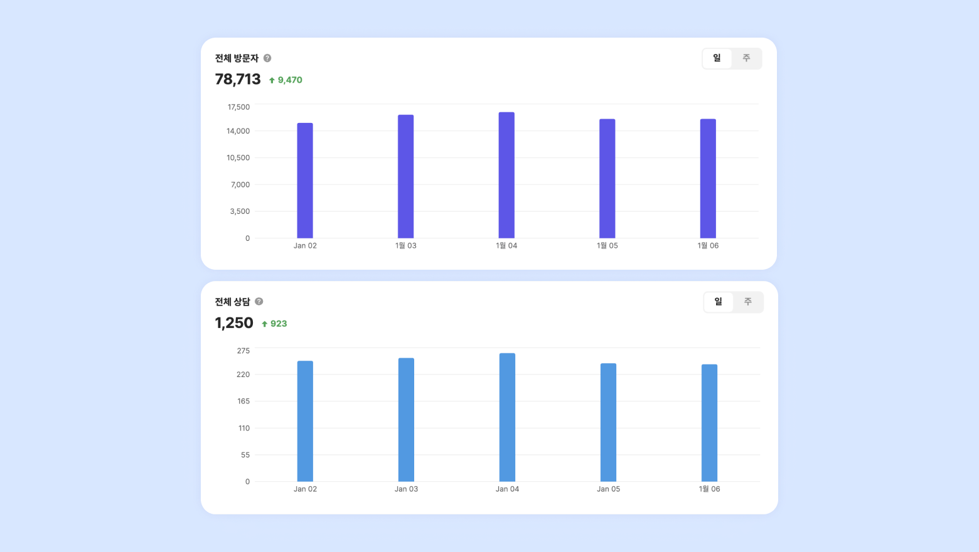Select the 일 toggle in the 전체 상담 card
The height and width of the screenshot is (552, 979).
pos(718,302)
